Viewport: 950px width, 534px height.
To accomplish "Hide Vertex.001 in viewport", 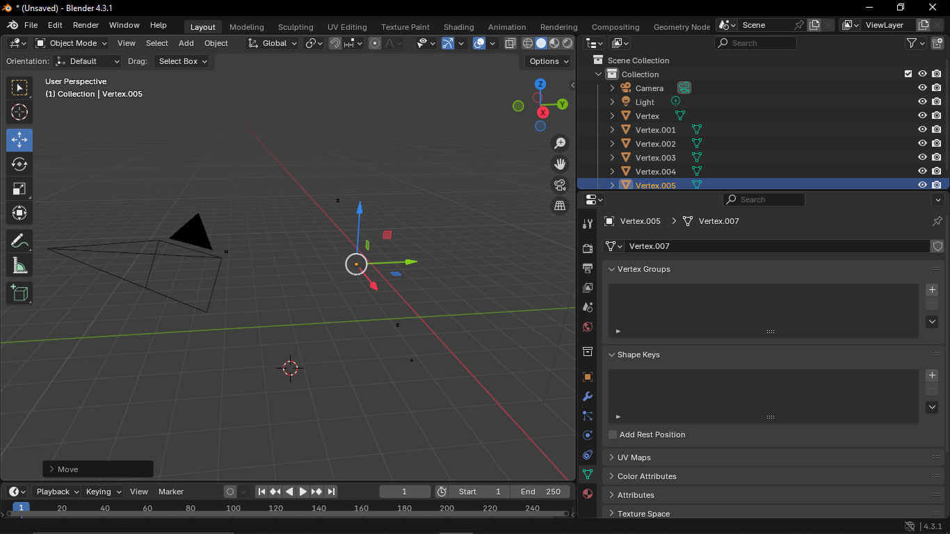I will click(922, 130).
